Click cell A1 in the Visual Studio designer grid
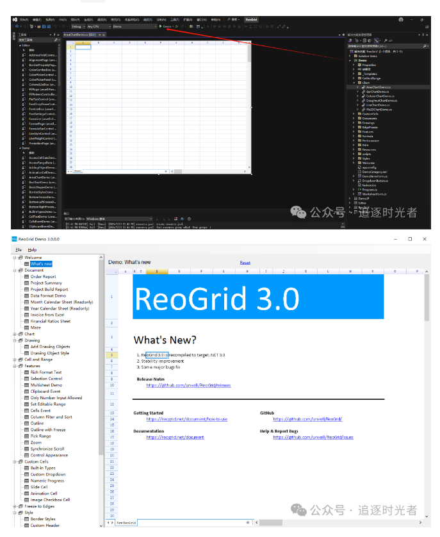This screenshot has height=537, width=440. pyautogui.click(x=83, y=47)
